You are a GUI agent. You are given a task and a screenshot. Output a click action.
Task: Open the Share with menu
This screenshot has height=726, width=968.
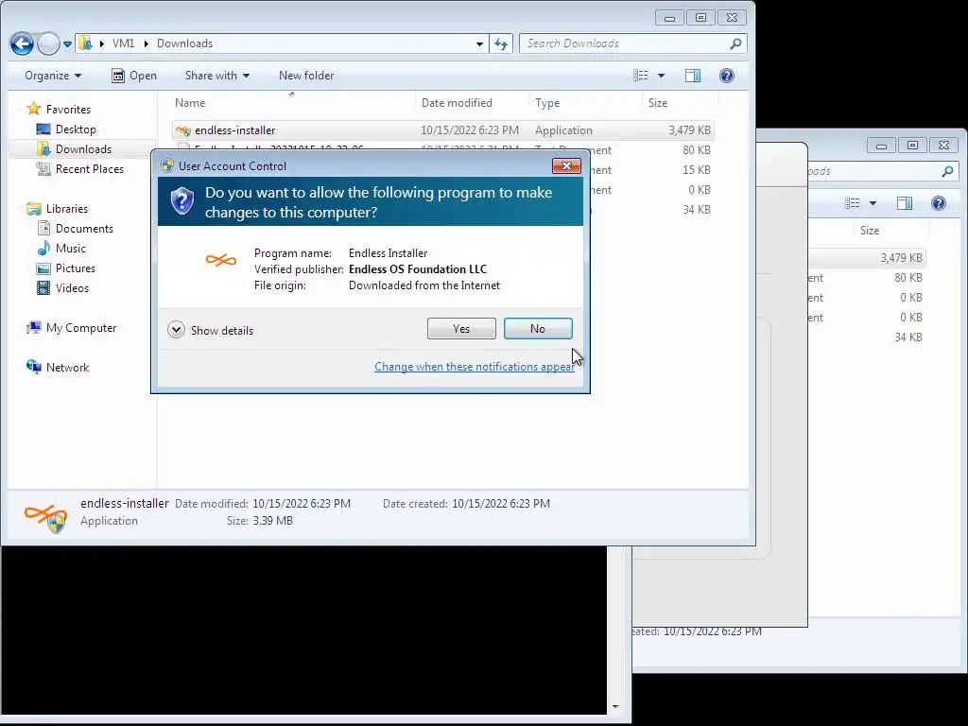click(217, 76)
